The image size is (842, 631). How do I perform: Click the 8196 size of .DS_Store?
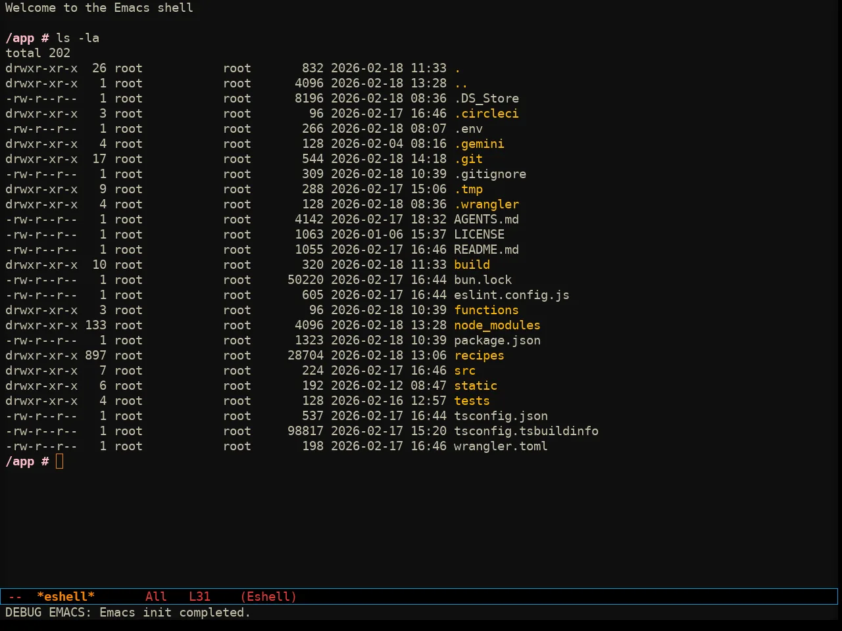(x=309, y=99)
